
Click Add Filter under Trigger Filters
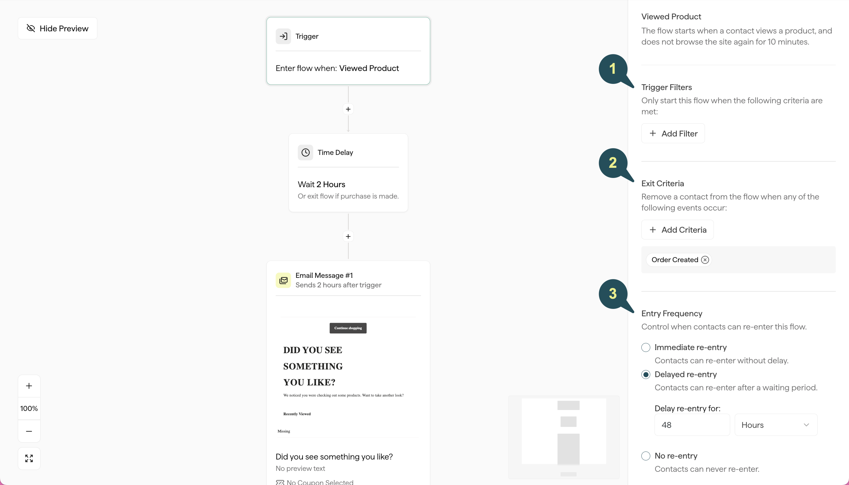click(672, 133)
